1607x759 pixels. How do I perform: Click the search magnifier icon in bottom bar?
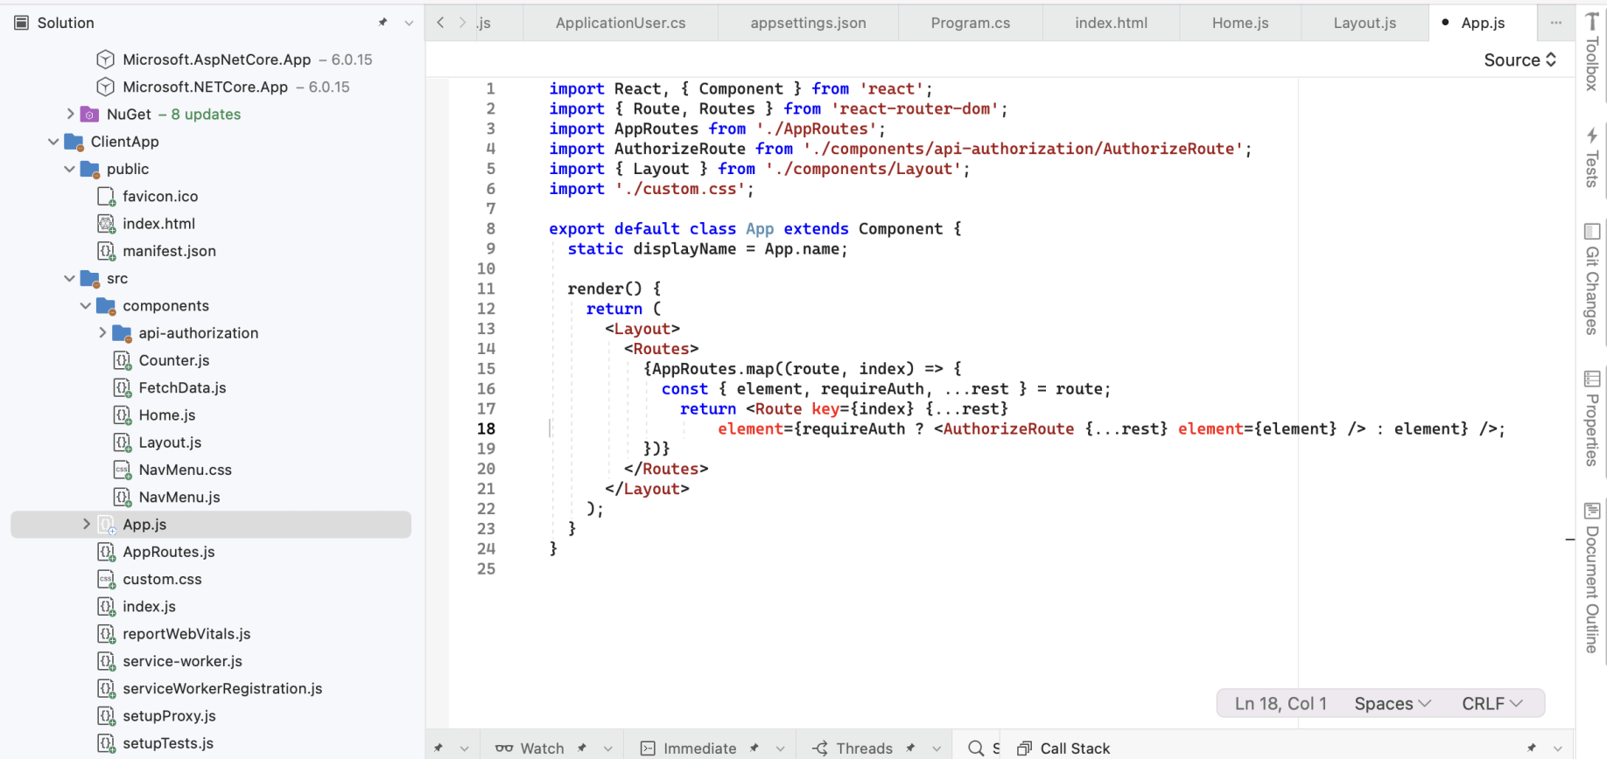pos(976,748)
